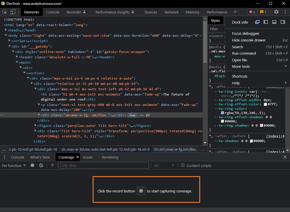
Task: Click the (index):4 source link
Action: [x=275, y=136]
